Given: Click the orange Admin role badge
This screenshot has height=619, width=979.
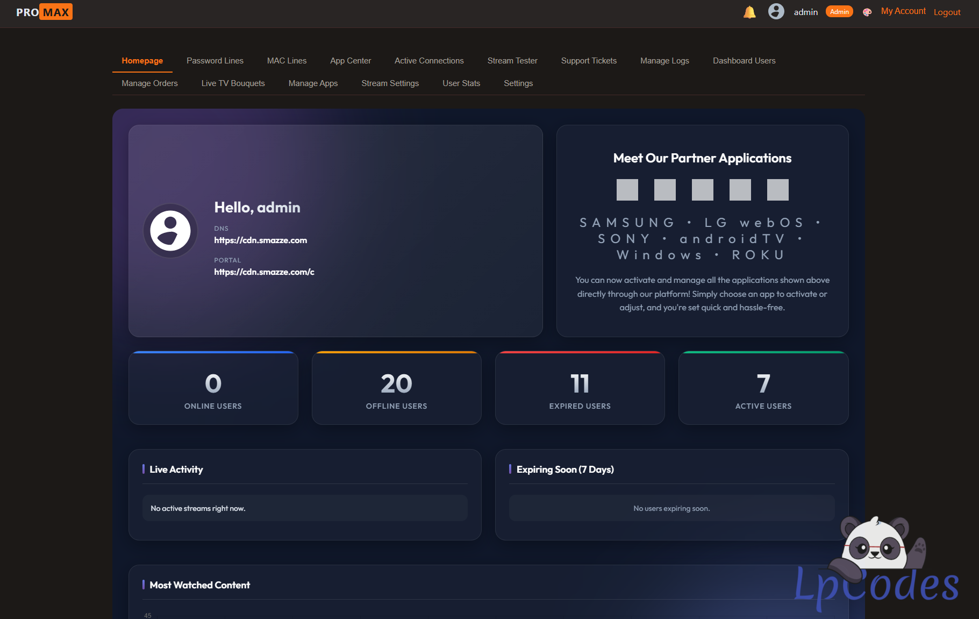Looking at the screenshot, I should tap(839, 12).
